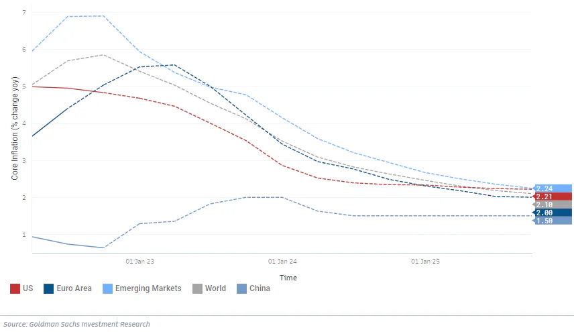Toggle the US series legend label

pyautogui.click(x=27, y=288)
